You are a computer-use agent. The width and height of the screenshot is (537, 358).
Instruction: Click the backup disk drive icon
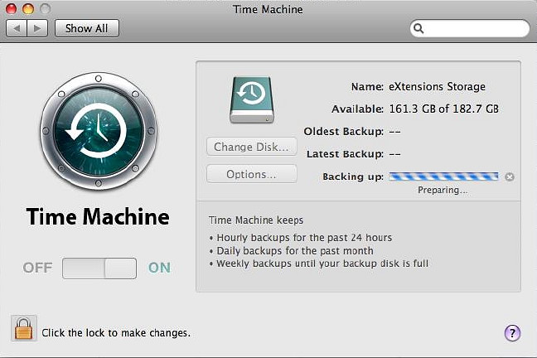pyautogui.click(x=252, y=99)
